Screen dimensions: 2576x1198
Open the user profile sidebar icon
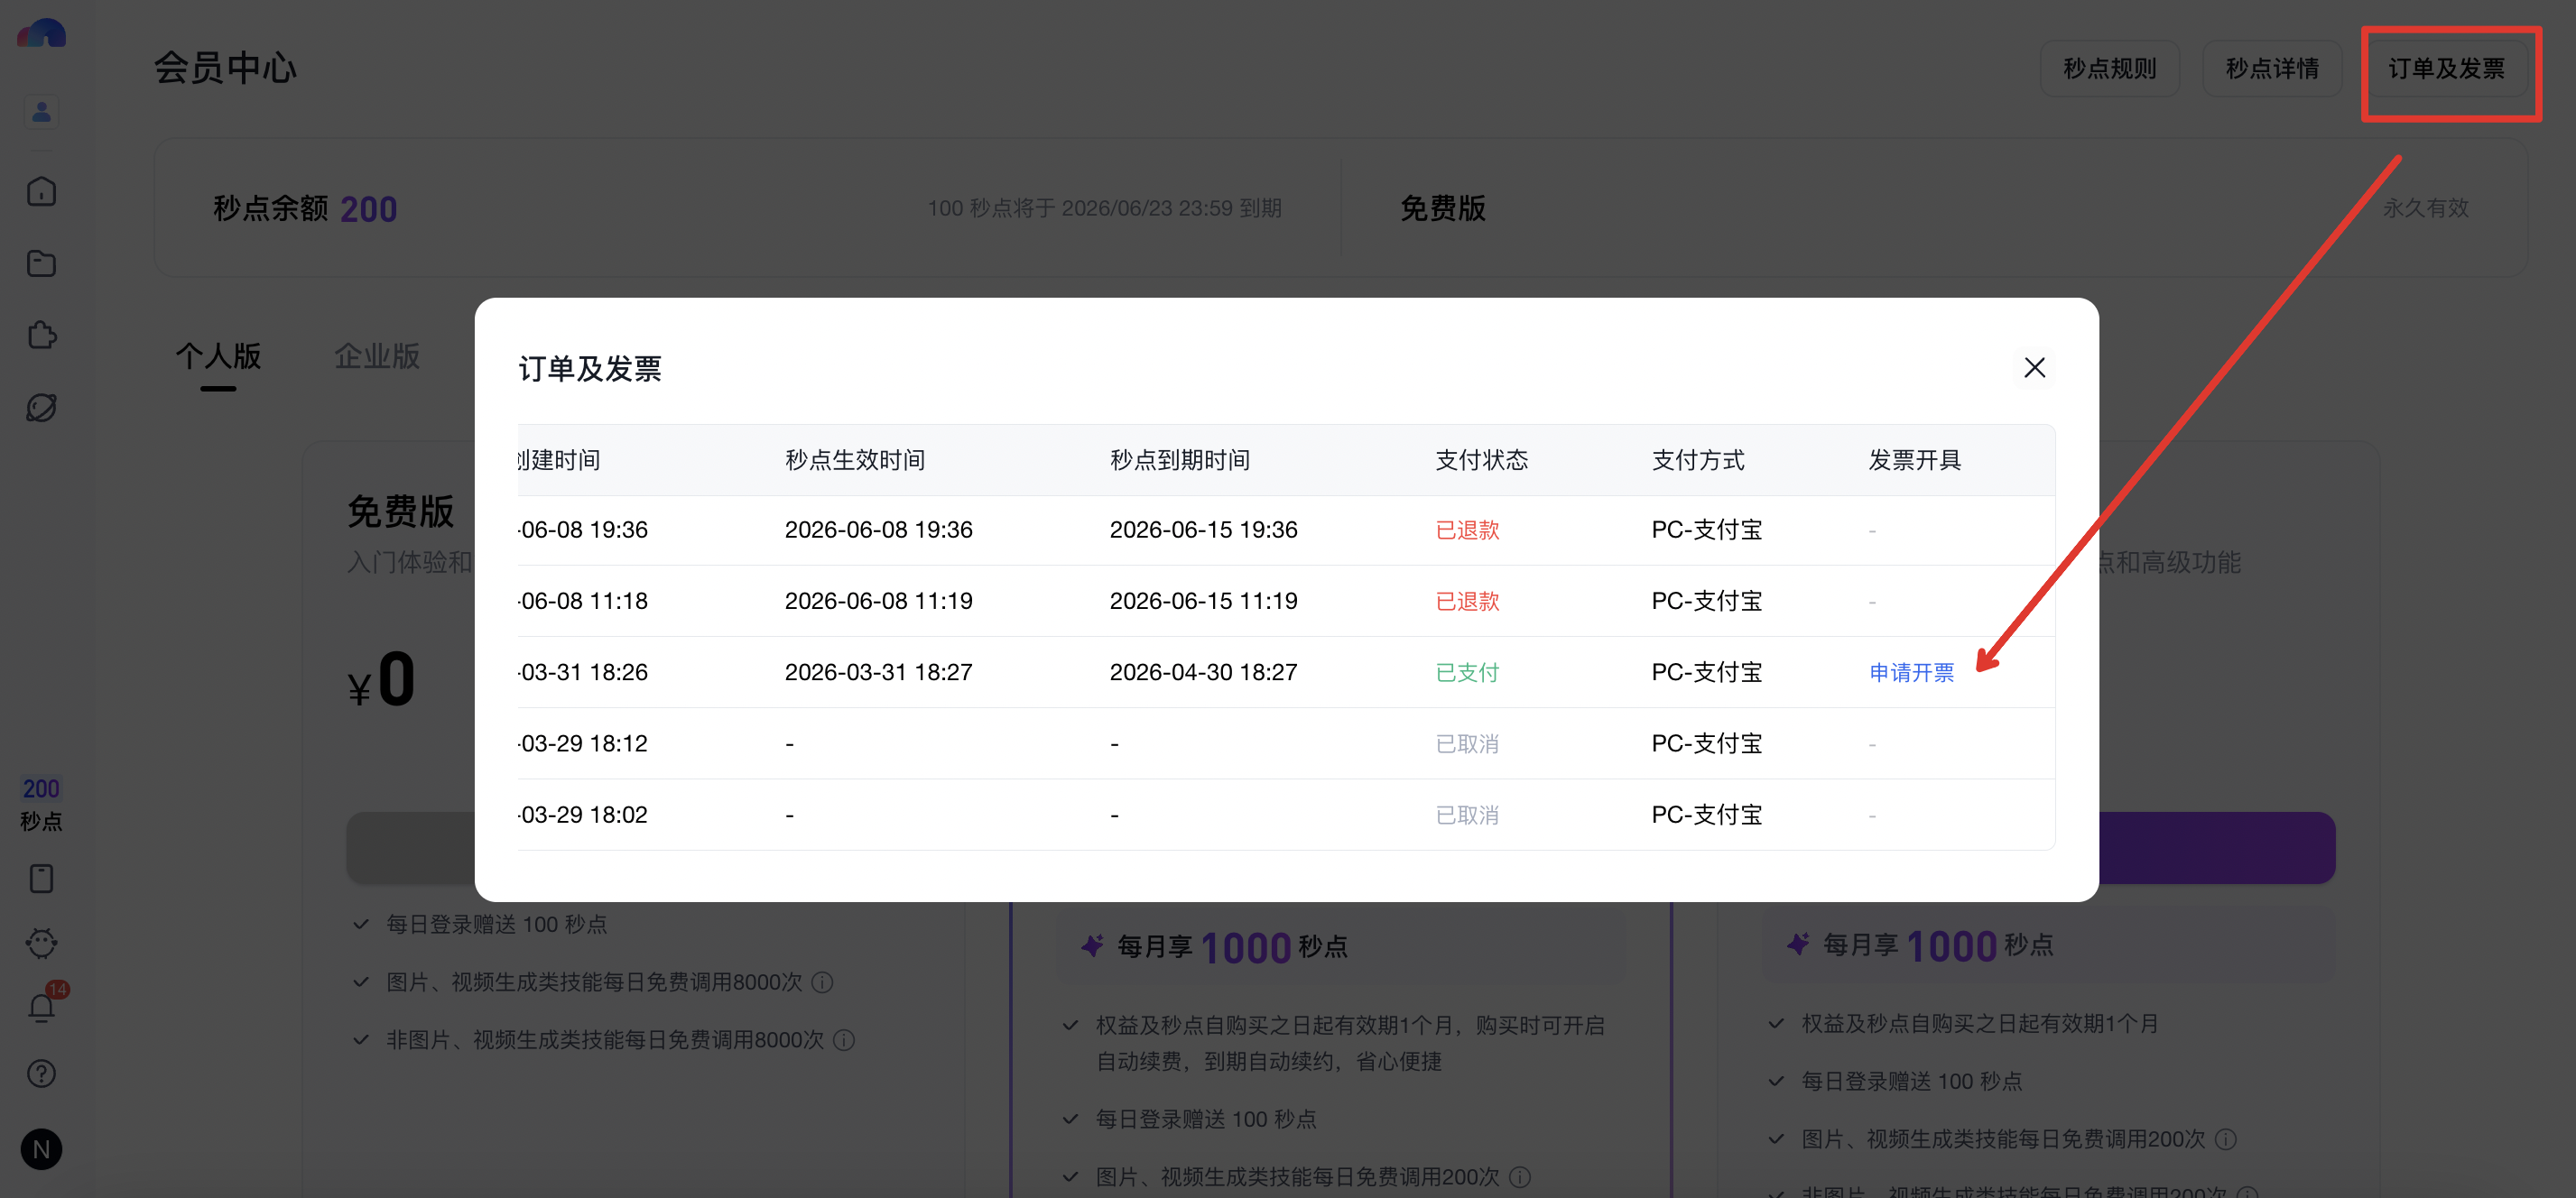point(41,112)
